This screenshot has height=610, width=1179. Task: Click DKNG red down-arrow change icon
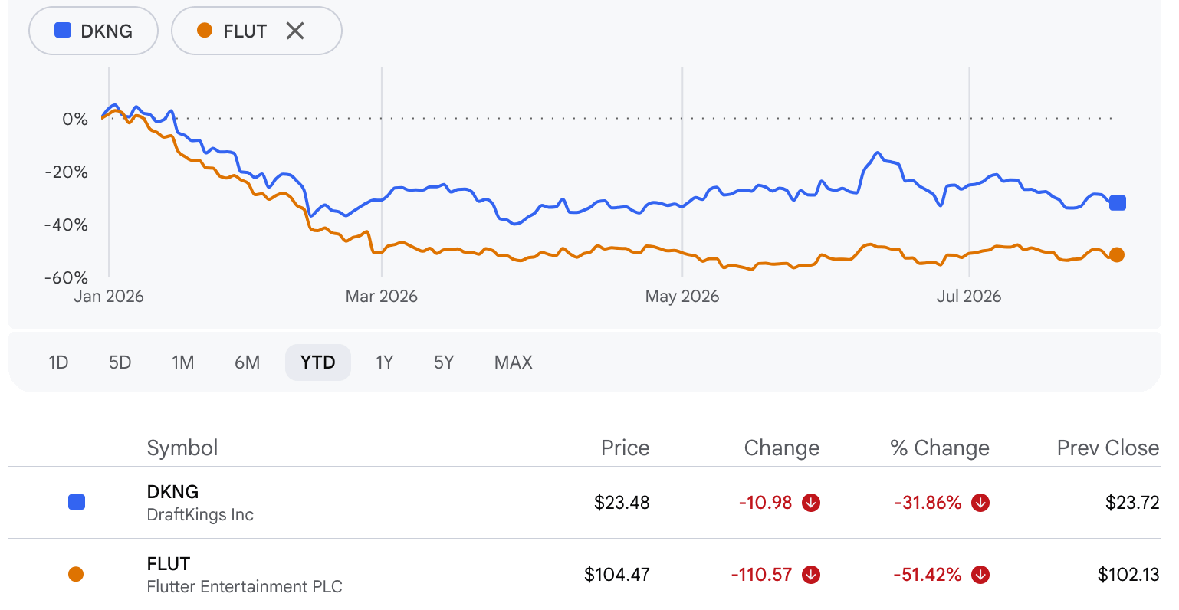pos(811,503)
